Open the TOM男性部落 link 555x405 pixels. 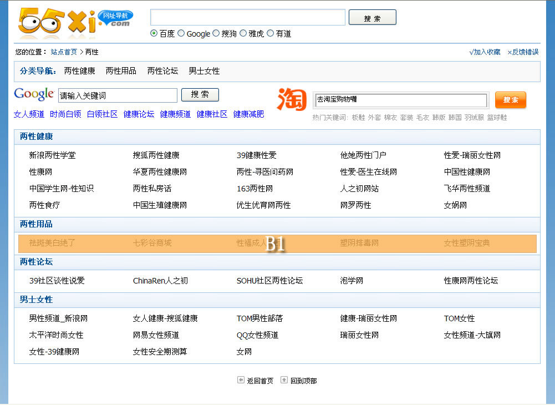260,318
